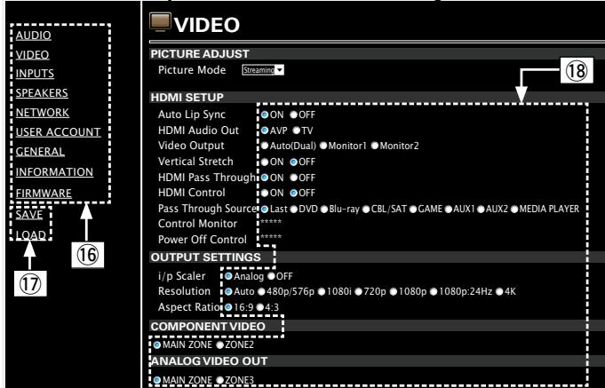Set Resolution to 480p/576p

(x=261, y=291)
